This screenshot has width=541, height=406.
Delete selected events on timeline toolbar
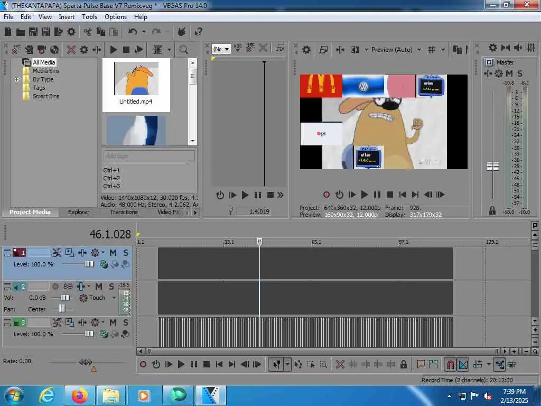(340, 364)
